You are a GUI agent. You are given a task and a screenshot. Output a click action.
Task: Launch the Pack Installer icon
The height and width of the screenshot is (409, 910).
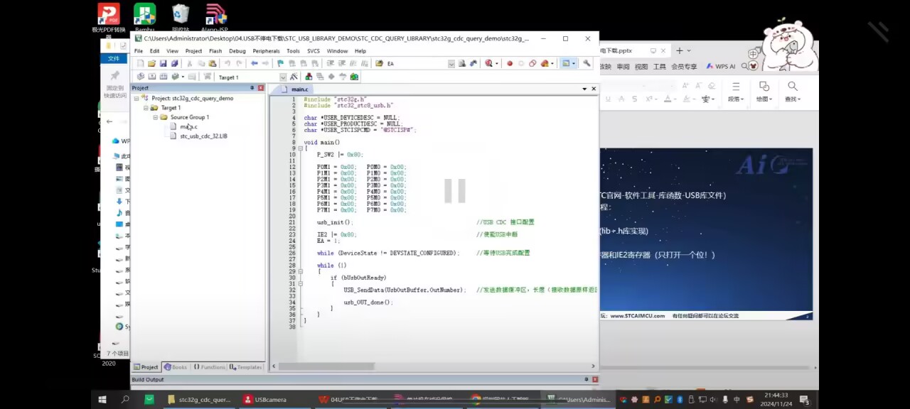(x=354, y=77)
